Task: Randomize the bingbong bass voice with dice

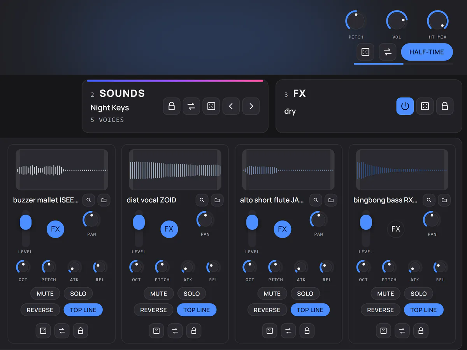Action: 383,331
